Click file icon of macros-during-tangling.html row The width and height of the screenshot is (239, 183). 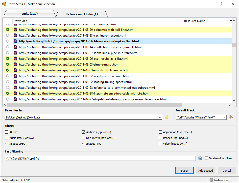15,41
